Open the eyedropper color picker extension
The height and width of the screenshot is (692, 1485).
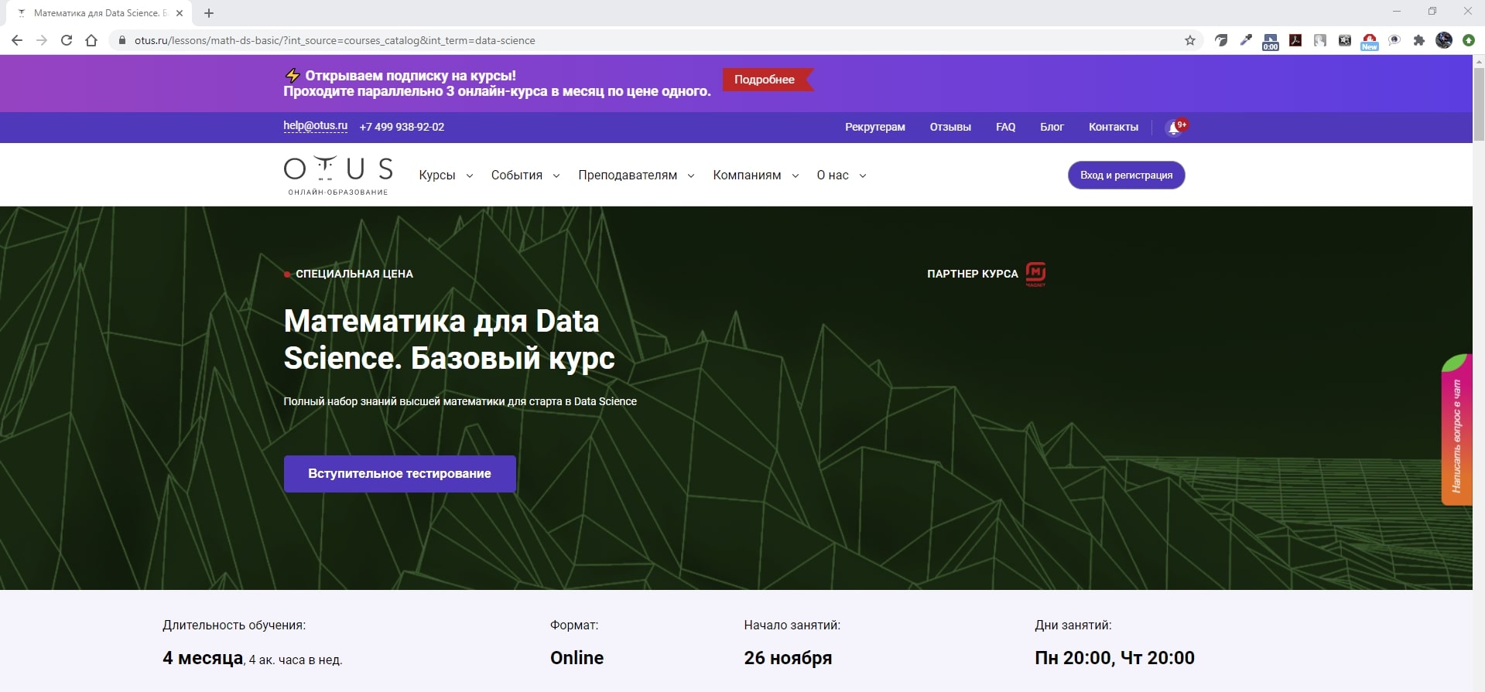point(1246,40)
